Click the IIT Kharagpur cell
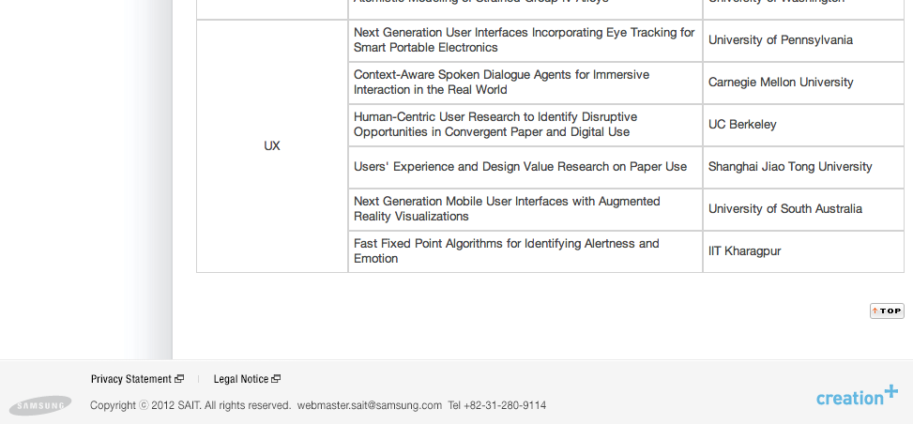Viewport: 913px width, 424px height. click(x=803, y=251)
